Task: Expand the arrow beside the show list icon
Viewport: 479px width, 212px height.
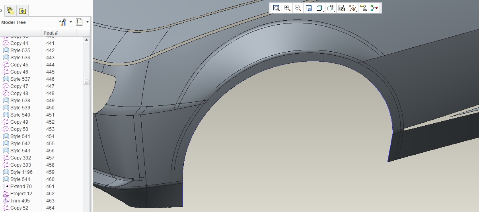Action: pos(87,22)
